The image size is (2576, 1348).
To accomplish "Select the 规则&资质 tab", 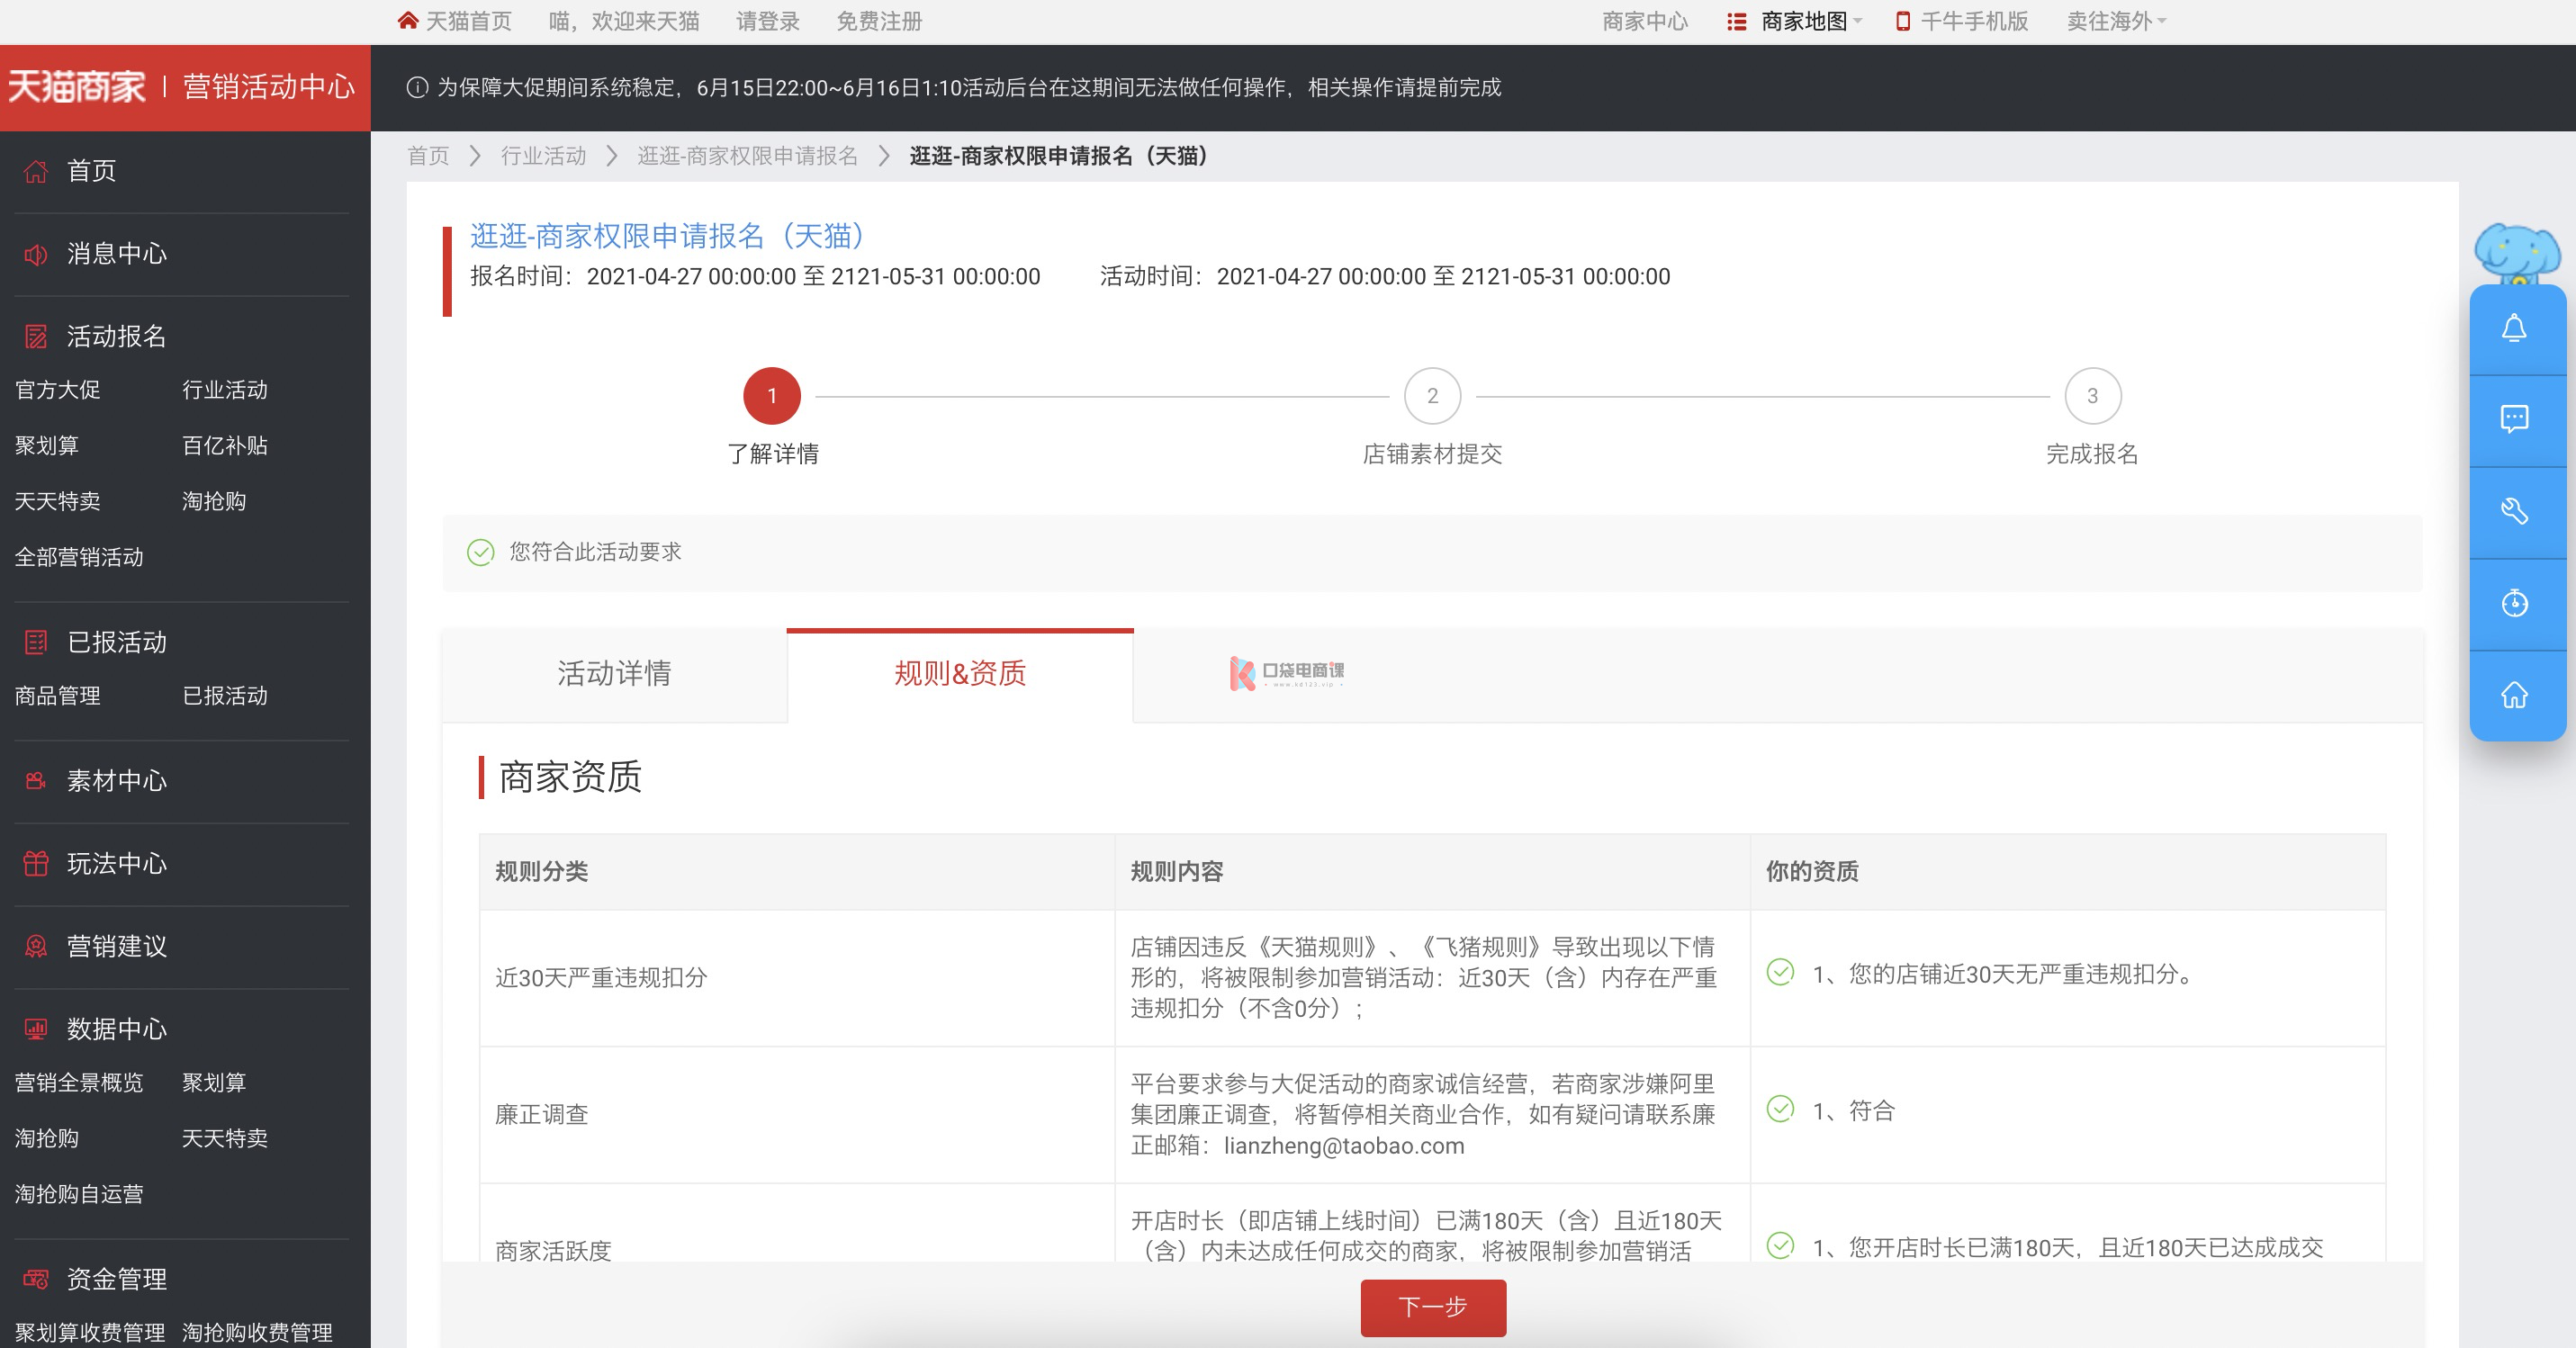I will tap(960, 674).
